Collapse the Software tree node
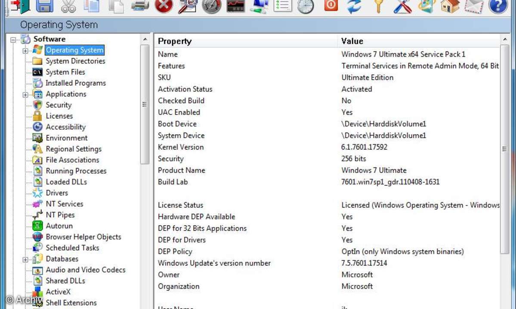This screenshot has width=516, height=309. pyautogui.click(x=13, y=40)
